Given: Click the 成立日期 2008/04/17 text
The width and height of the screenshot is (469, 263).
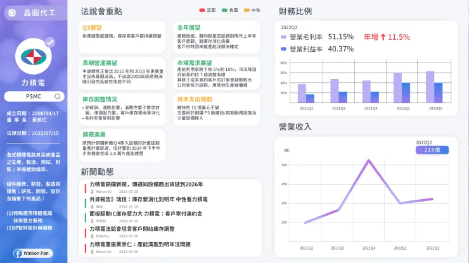Looking at the screenshot, I should 33,113.
